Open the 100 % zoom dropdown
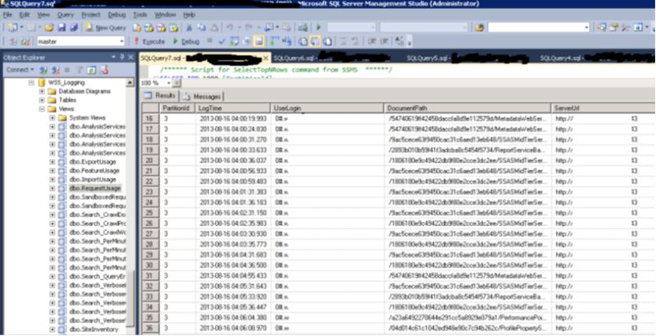 pos(168,83)
